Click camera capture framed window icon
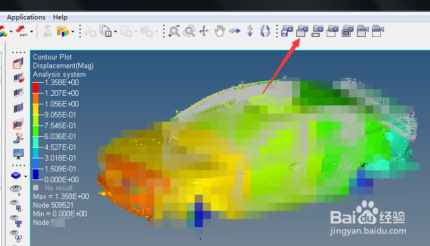 347,31
